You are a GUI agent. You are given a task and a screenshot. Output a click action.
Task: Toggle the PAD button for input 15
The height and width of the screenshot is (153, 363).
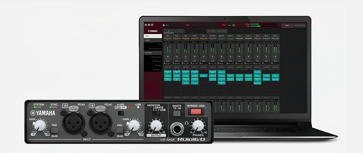(54, 130)
